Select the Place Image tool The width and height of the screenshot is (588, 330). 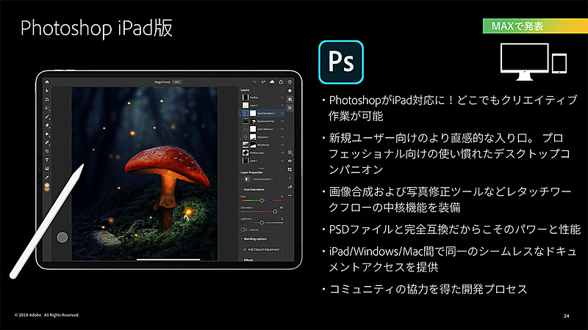tap(47, 169)
